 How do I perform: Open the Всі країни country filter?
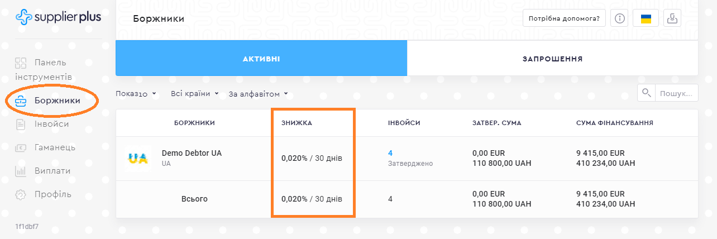pos(194,94)
